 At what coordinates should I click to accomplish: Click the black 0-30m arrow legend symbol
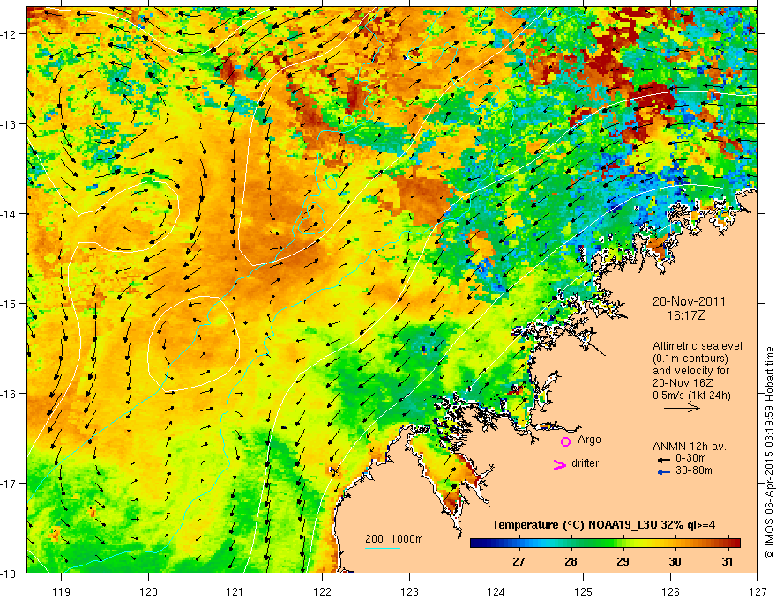[664, 460]
